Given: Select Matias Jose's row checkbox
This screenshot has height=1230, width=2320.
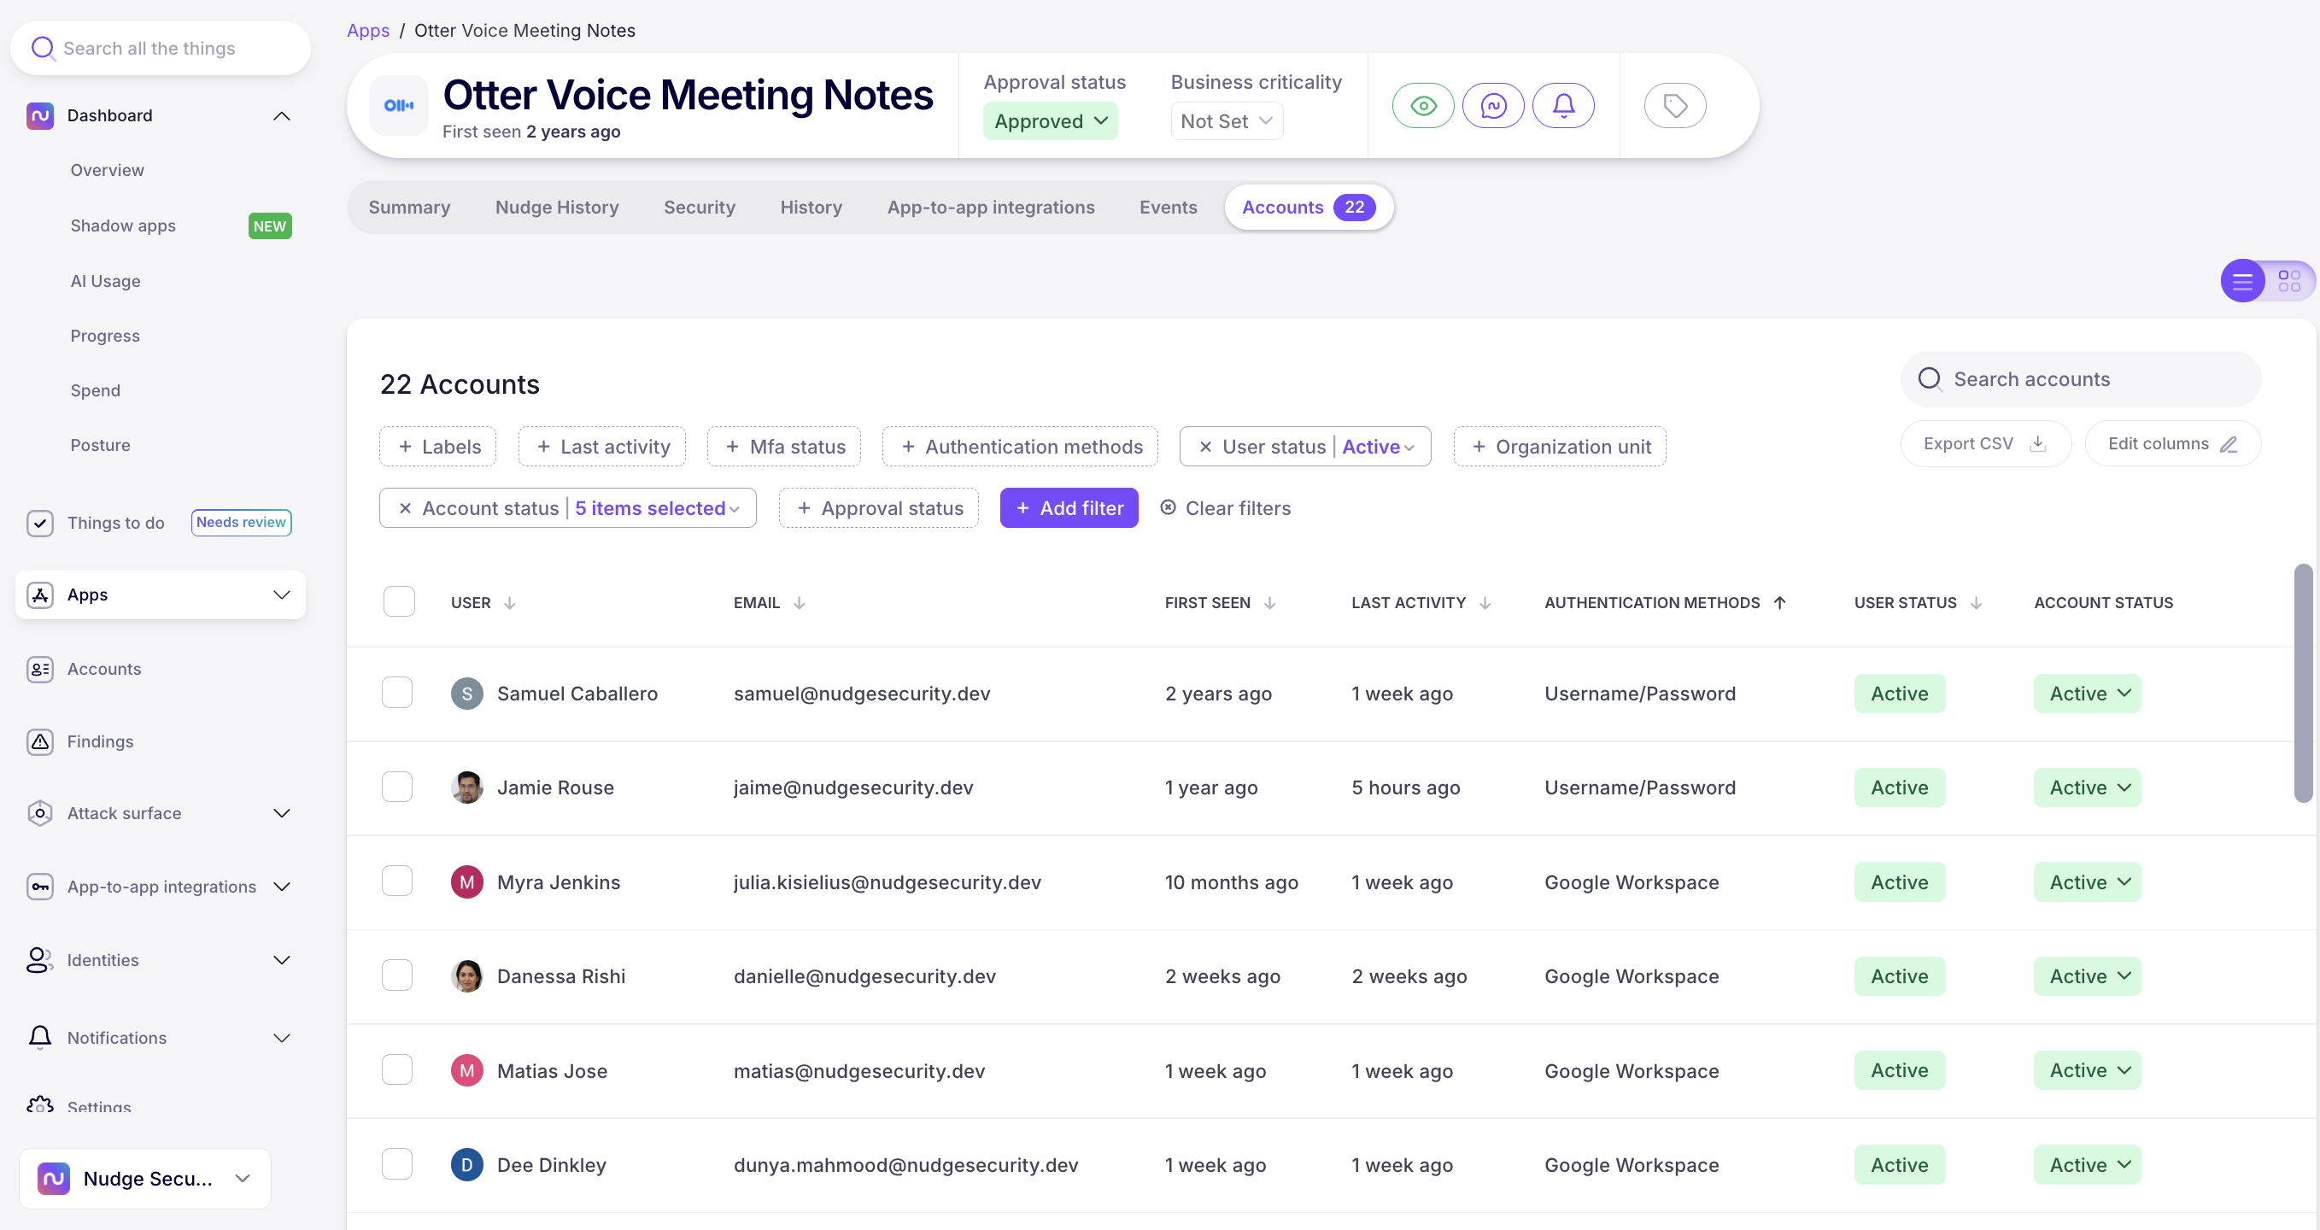Looking at the screenshot, I should click(x=397, y=1069).
